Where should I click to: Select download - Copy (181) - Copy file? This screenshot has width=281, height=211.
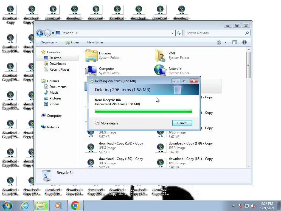coord(184,163)
